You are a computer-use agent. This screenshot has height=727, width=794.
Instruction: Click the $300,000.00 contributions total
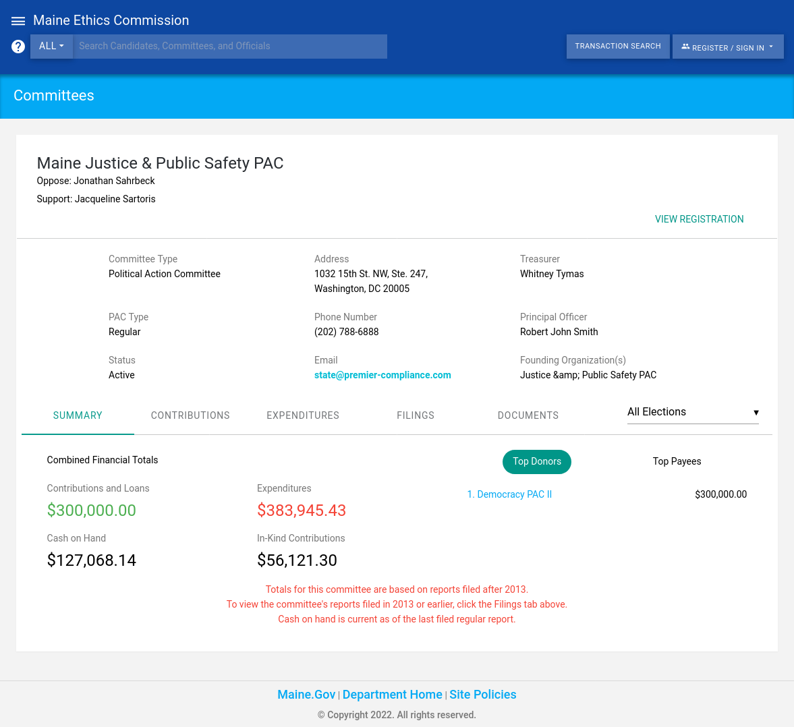(x=92, y=511)
